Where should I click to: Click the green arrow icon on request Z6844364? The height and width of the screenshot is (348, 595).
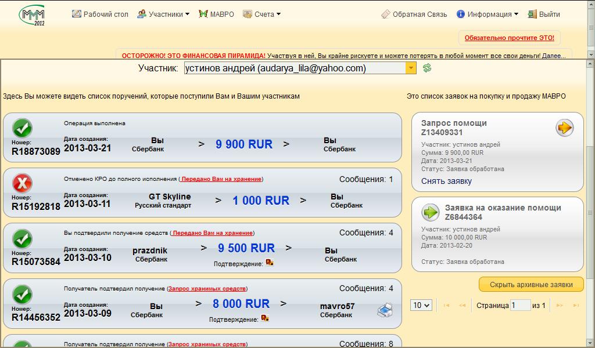(431, 212)
